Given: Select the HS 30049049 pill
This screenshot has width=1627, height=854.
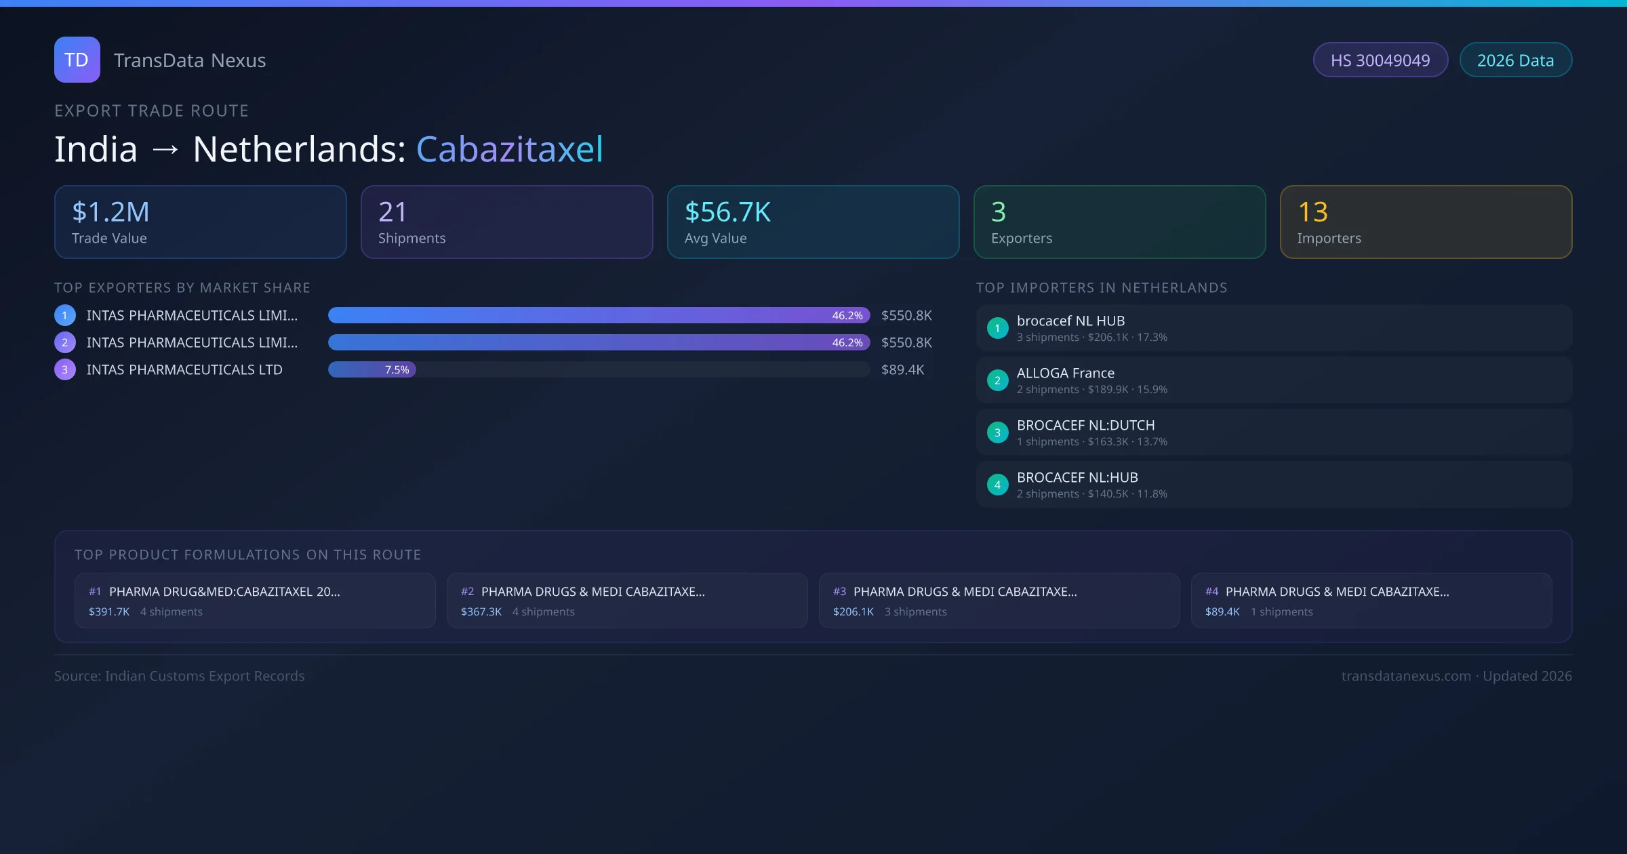Looking at the screenshot, I should pos(1380,60).
